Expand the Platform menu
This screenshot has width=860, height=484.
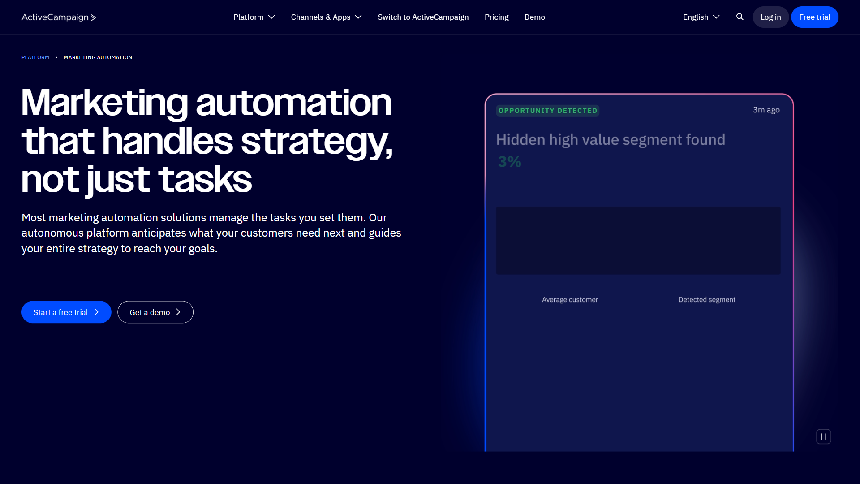[254, 17]
